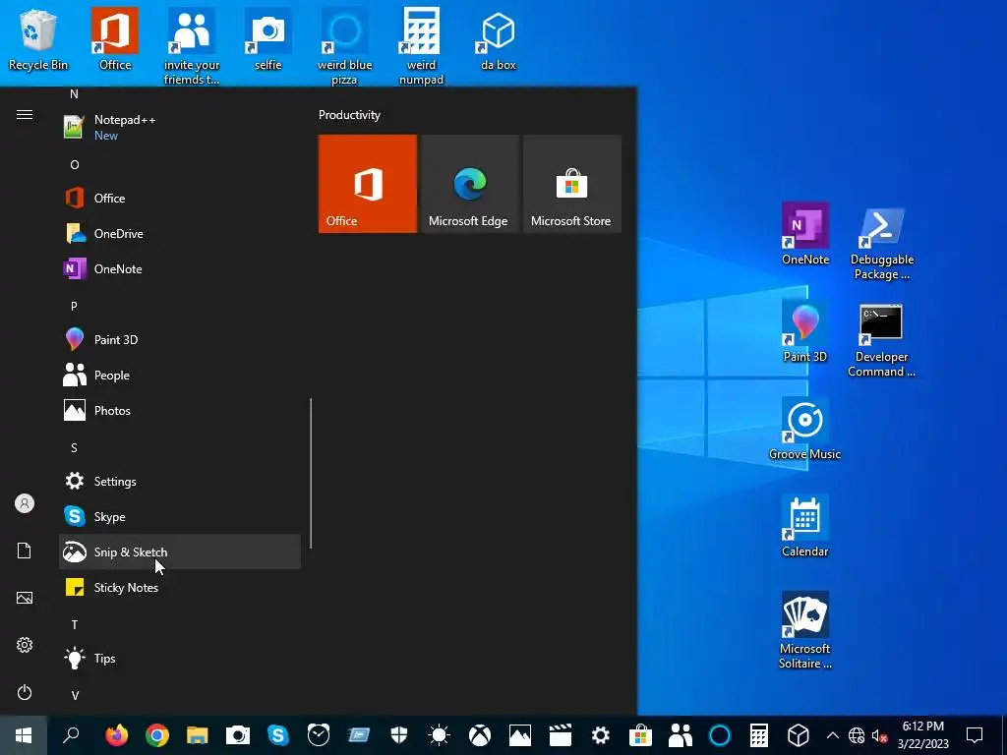Open taskbar Search magnifier
Screen dimensions: 1007x755
71,735
